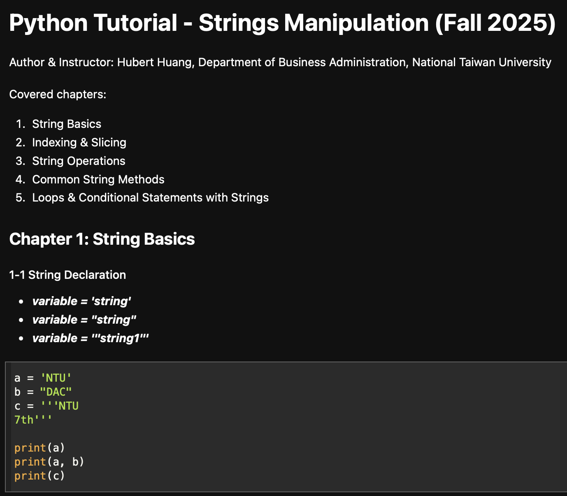Select list item '1. String Basics'
This screenshot has width=567, height=496.
67,124
